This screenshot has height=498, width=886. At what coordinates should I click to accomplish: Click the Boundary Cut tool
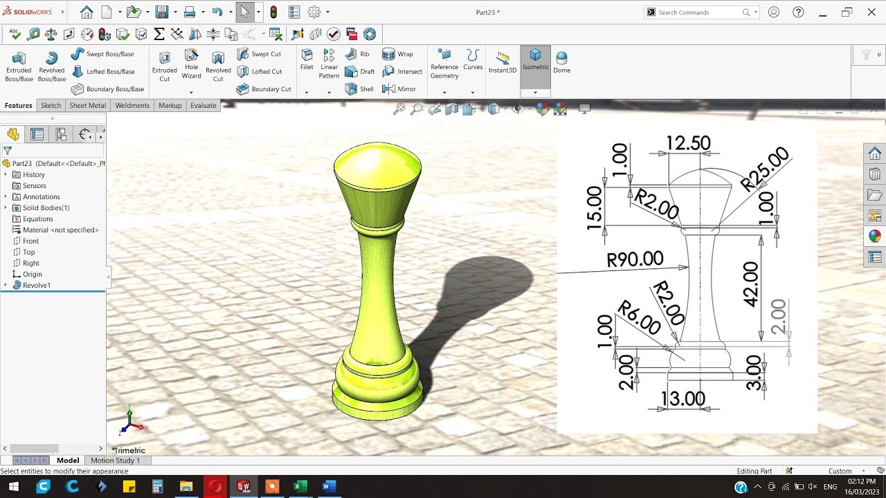point(264,89)
